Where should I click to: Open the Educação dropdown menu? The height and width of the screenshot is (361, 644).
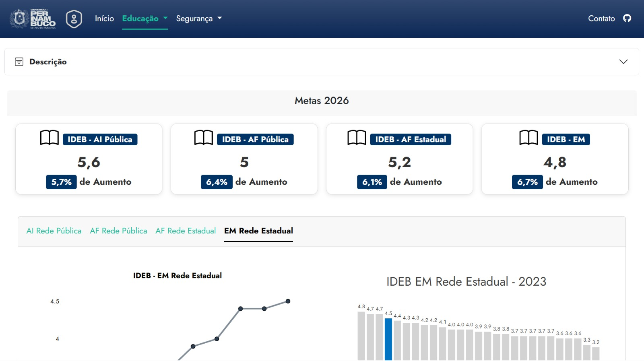coord(144,19)
